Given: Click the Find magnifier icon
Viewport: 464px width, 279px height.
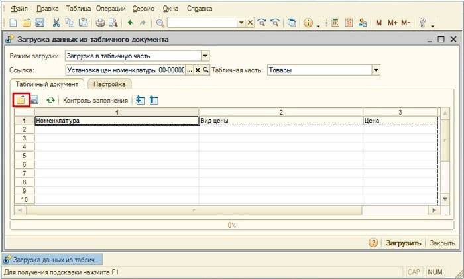Looking at the screenshot, I should tap(160, 23).
